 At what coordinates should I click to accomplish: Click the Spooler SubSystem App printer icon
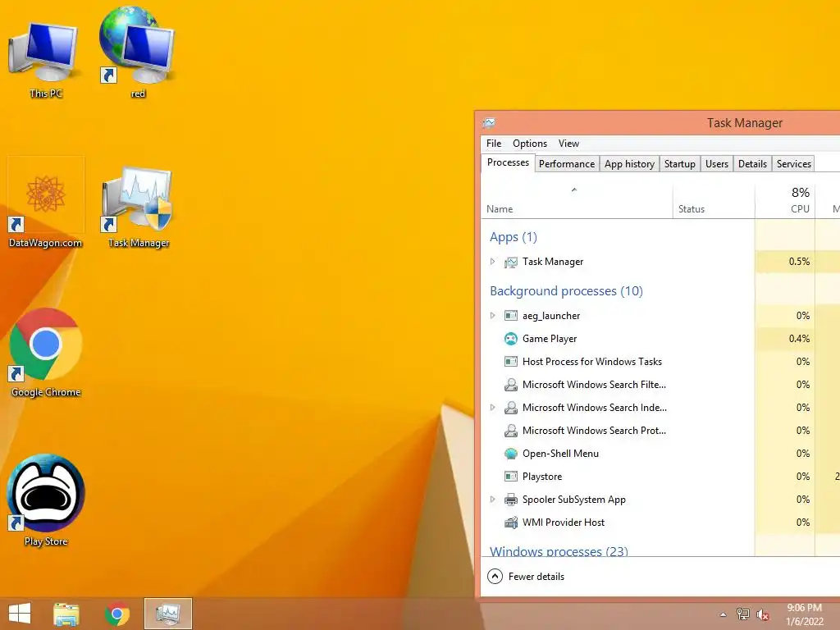coord(511,500)
